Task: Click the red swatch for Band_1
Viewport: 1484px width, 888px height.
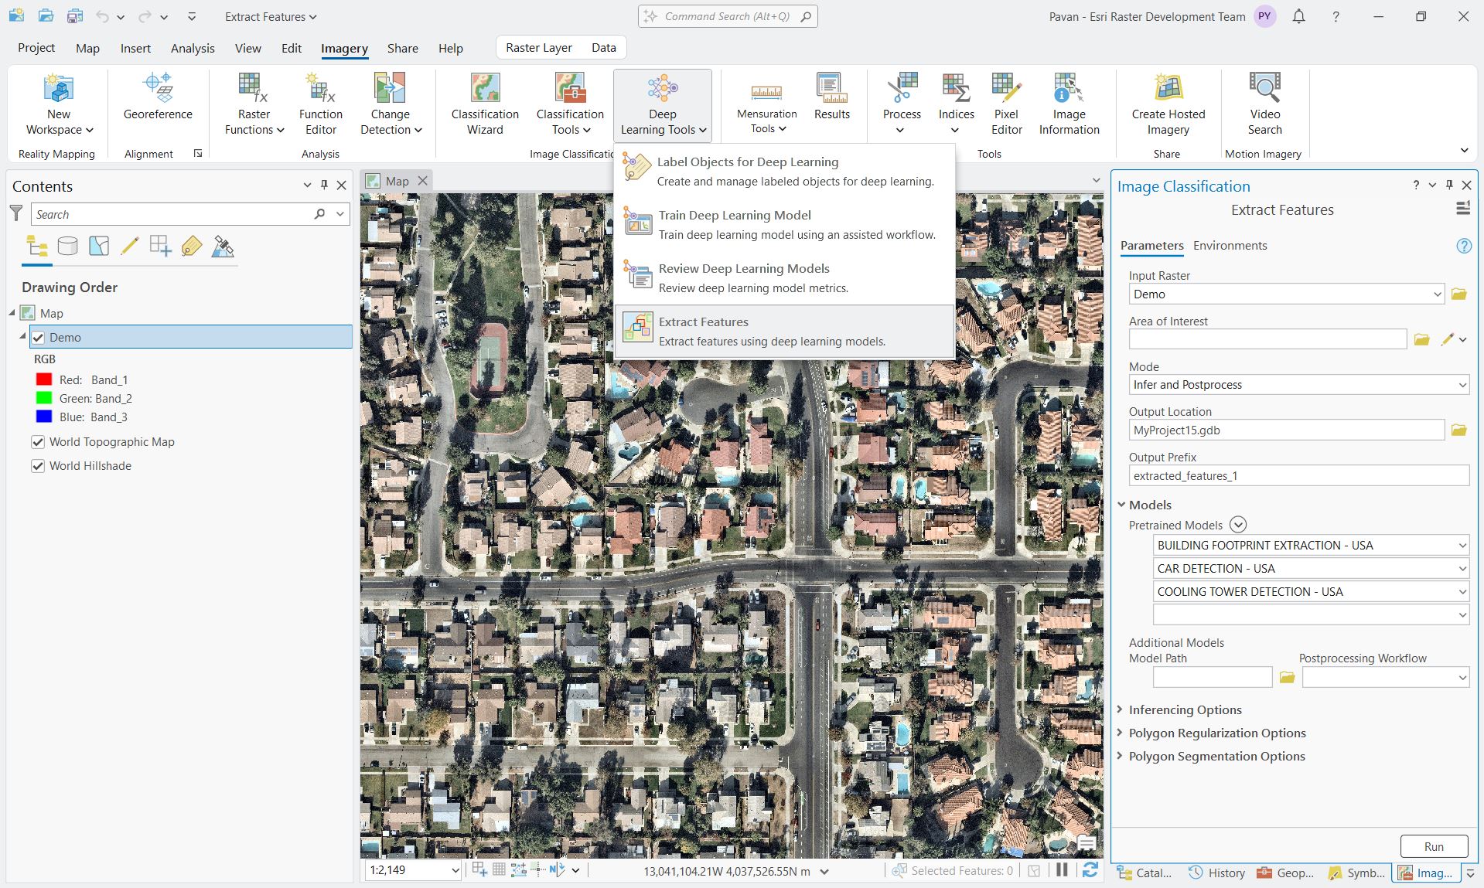Action: [x=44, y=379]
